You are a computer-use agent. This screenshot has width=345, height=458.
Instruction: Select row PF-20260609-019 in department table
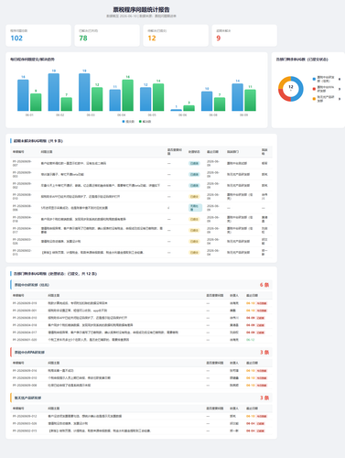point(141,303)
